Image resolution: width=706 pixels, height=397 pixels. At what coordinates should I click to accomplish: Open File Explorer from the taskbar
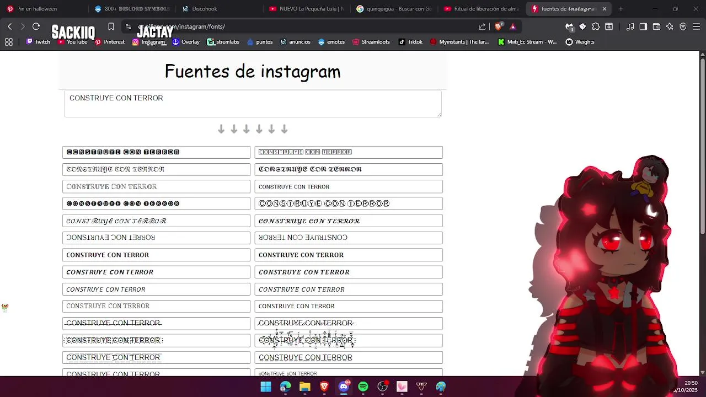pyautogui.click(x=304, y=387)
